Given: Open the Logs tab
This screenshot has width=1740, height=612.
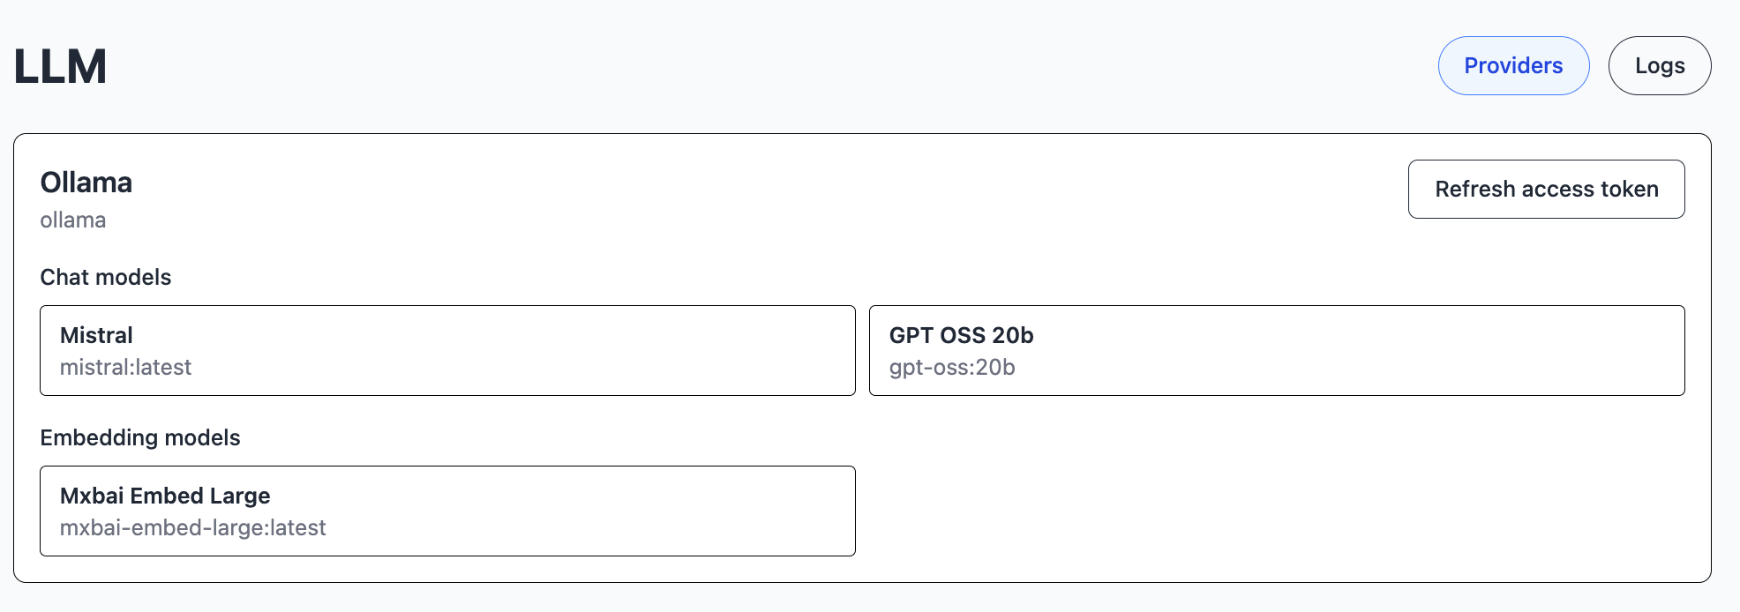Looking at the screenshot, I should 1659,66.
